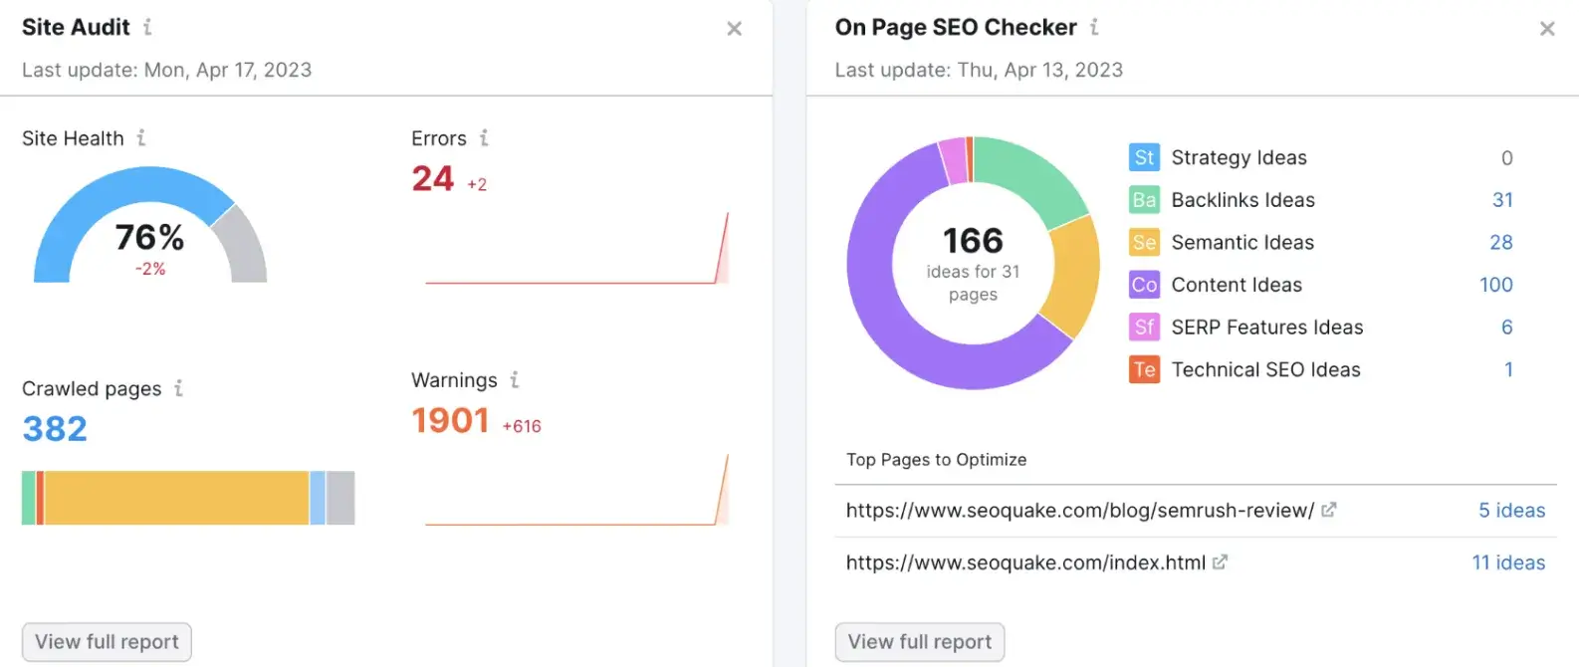
Task: Open Site Audit full report
Action: pos(107,642)
